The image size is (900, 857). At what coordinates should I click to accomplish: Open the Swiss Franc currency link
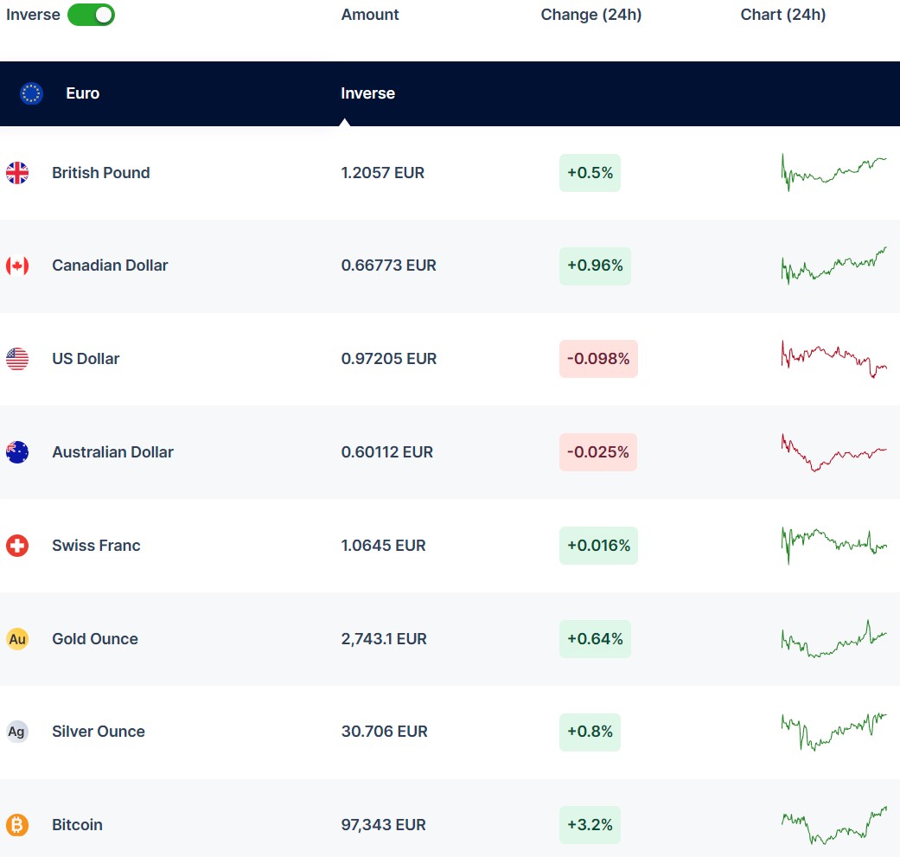coord(96,546)
